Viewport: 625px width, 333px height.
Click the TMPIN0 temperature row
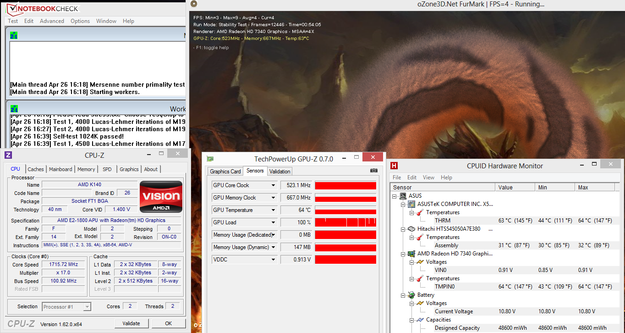point(505,287)
